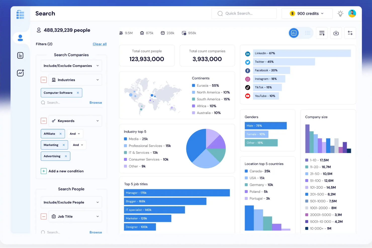Remove the Job Title filter minus button
Image resolution: width=372 pixels, height=248 pixels.
point(44,216)
